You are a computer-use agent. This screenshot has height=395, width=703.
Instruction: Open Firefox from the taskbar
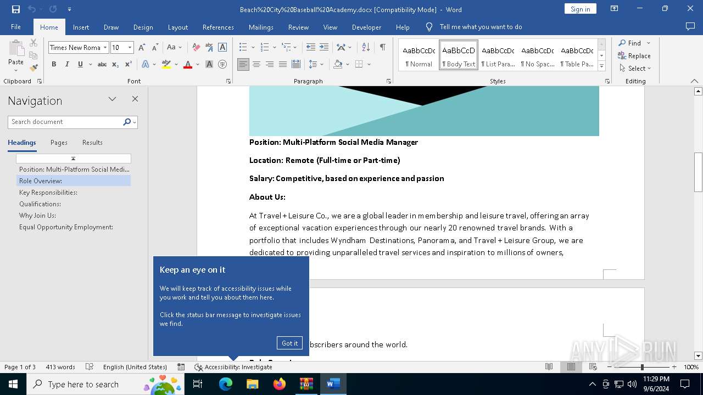[280, 384]
